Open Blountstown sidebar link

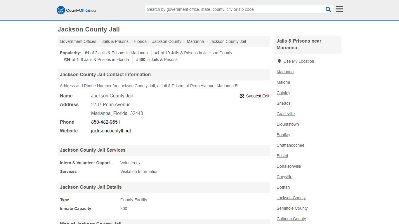(288, 124)
